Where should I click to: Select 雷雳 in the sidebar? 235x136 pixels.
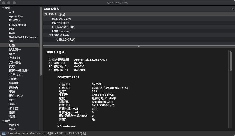tap(12, 113)
